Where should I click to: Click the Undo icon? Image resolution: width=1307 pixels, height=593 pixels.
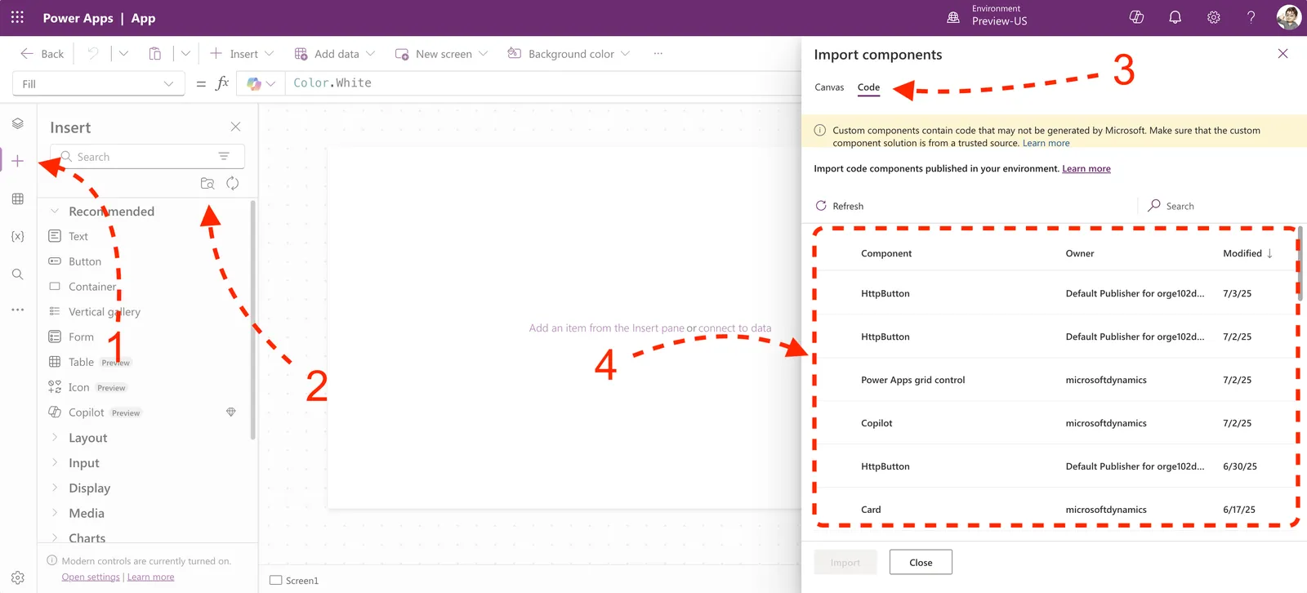[93, 53]
